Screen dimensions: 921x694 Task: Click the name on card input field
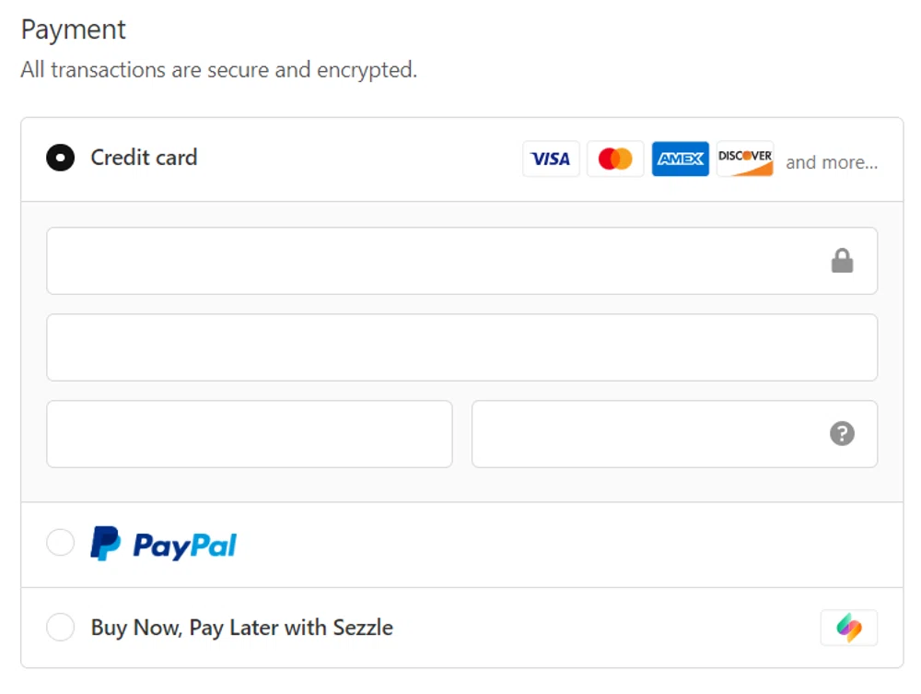click(460, 347)
